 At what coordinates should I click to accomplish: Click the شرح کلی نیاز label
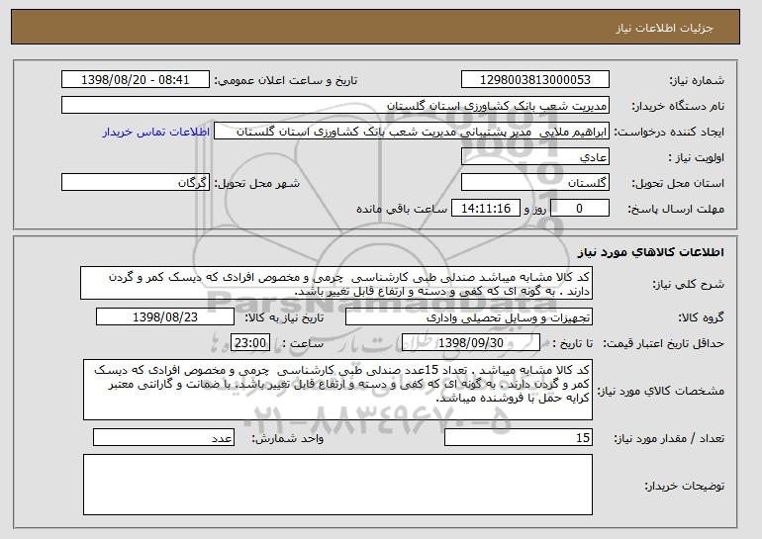(688, 285)
